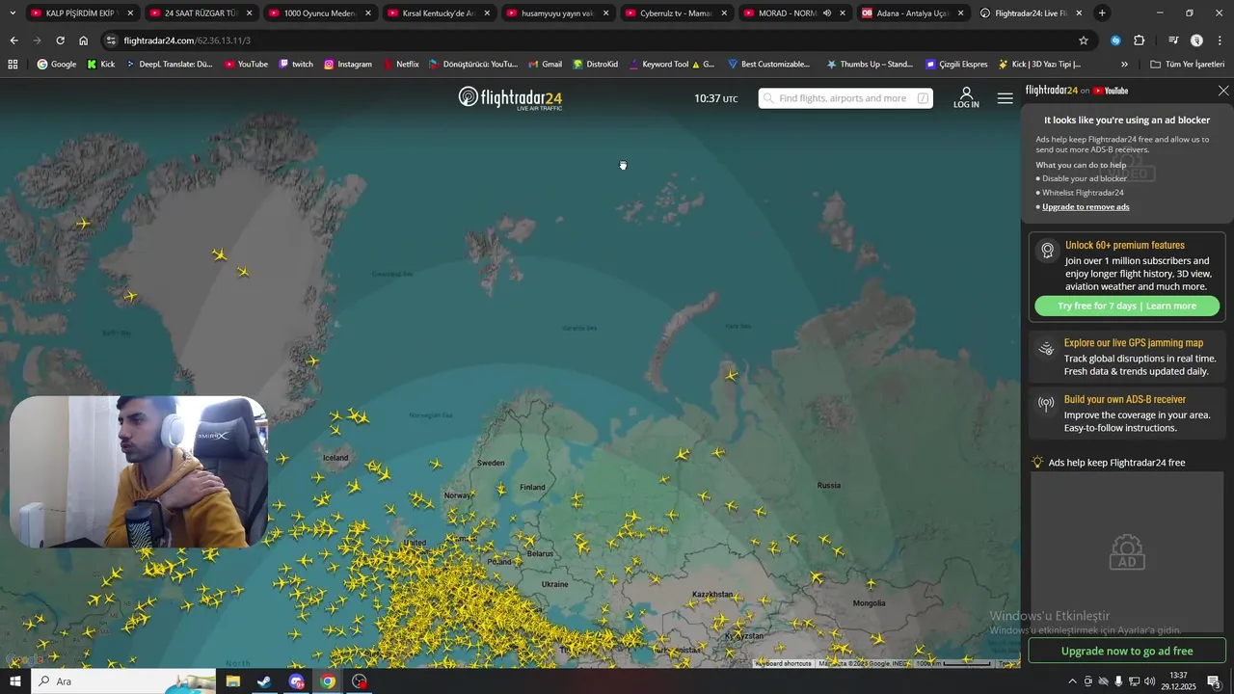Screen dimensions: 1234x694
Task: Open the Thumbs Up – Stand bookmark
Action: [x=868, y=65]
